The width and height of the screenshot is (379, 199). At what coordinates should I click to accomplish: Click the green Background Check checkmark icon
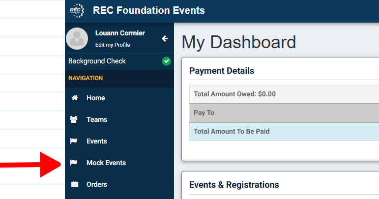coord(166,61)
